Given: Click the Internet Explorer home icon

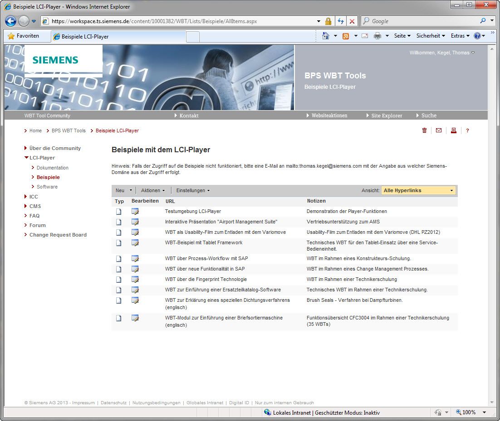Looking at the screenshot, I should [x=325, y=36].
